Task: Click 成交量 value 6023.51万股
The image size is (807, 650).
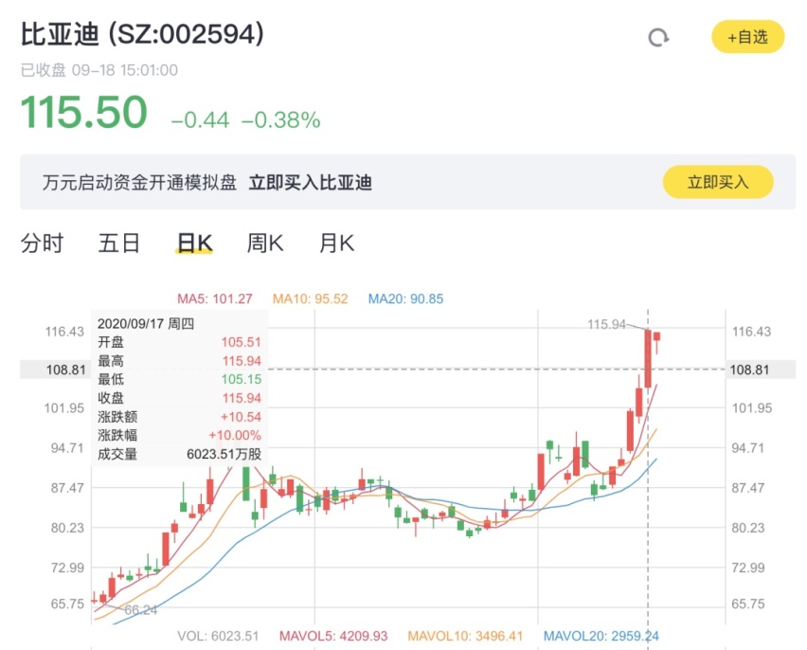Action: [224, 454]
